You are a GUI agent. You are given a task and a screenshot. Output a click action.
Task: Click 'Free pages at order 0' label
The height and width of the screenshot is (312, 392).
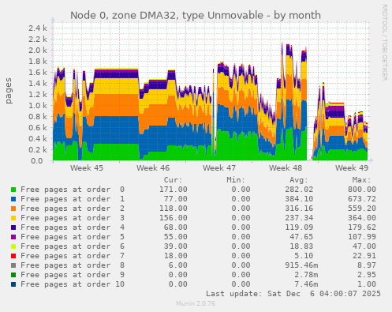click(x=73, y=190)
